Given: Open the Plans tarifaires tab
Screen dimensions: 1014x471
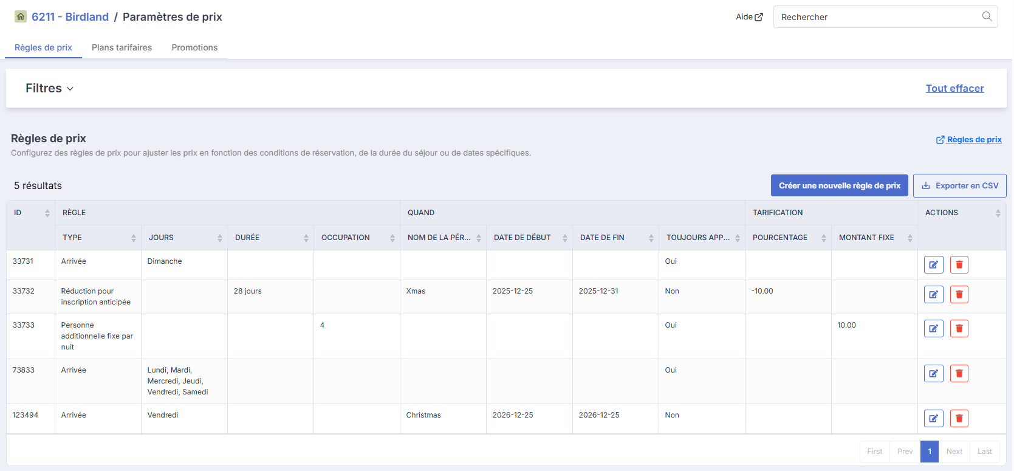Looking at the screenshot, I should pyautogui.click(x=122, y=47).
